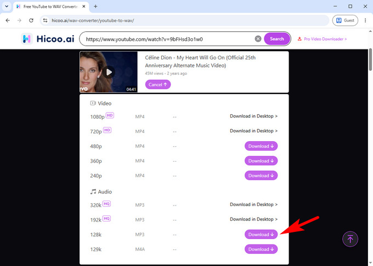Click into the YouTube URL input field
This screenshot has width=373, height=266.
click(168, 39)
